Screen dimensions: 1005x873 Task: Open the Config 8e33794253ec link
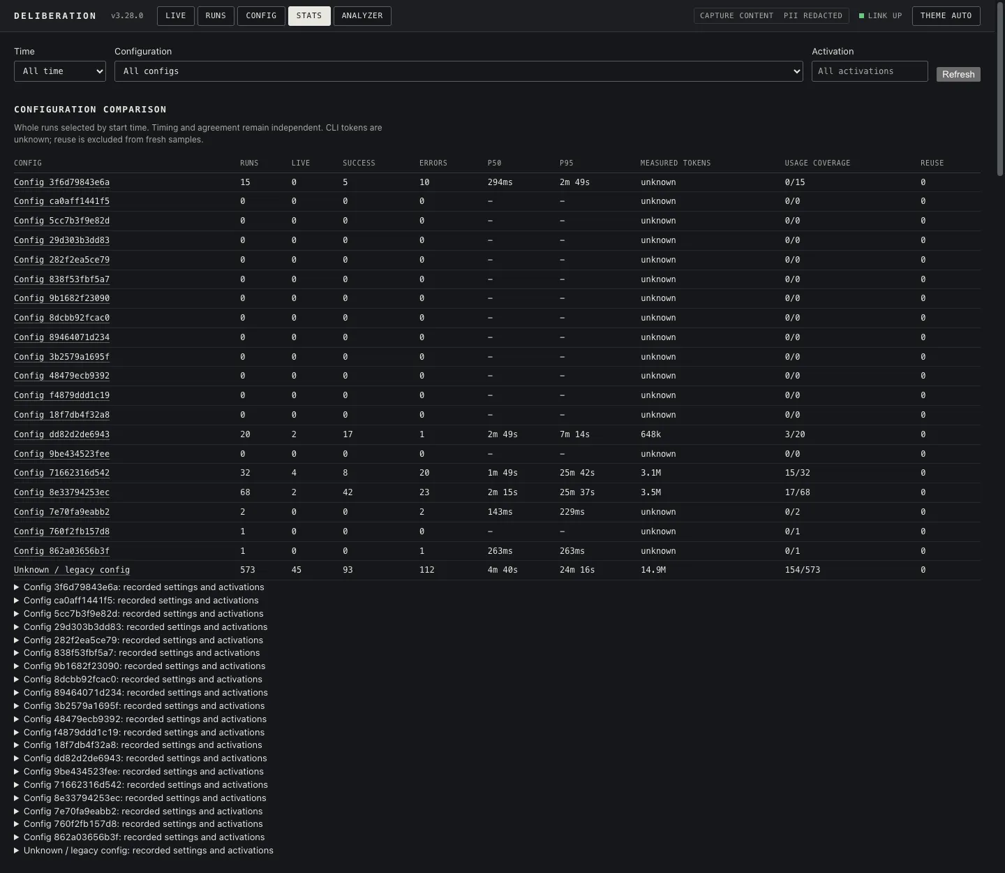61,492
